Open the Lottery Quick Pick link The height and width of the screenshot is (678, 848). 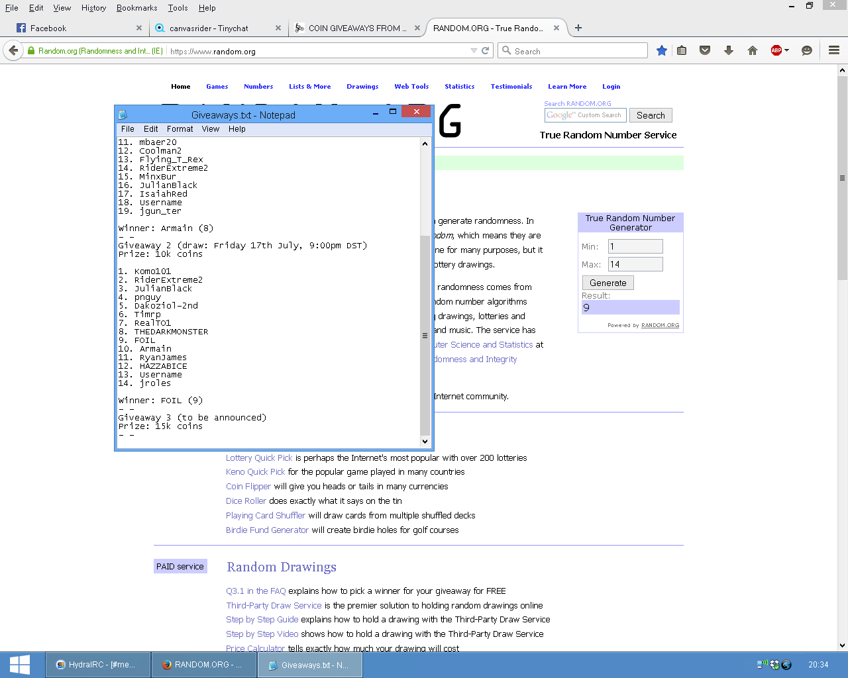pyautogui.click(x=259, y=458)
